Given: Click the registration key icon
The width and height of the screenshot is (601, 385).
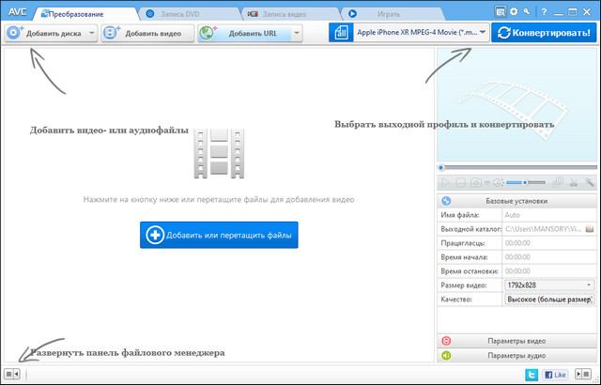Looking at the screenshot, I should pyautogui.click(x=527, y=12).
